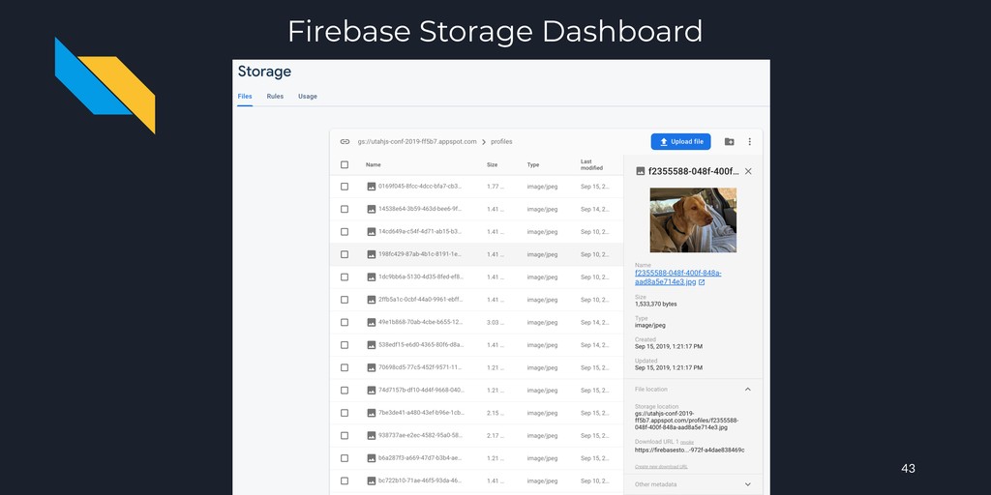This screenshot has width=991, height=495.
Task: Check the box for file 70698cd5
Action: tap(345, 367)
